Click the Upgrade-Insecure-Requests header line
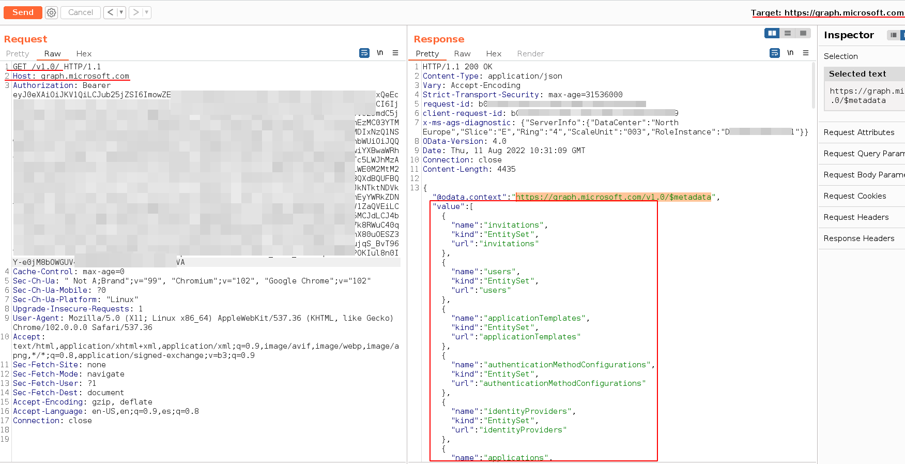 pos(78,309)
